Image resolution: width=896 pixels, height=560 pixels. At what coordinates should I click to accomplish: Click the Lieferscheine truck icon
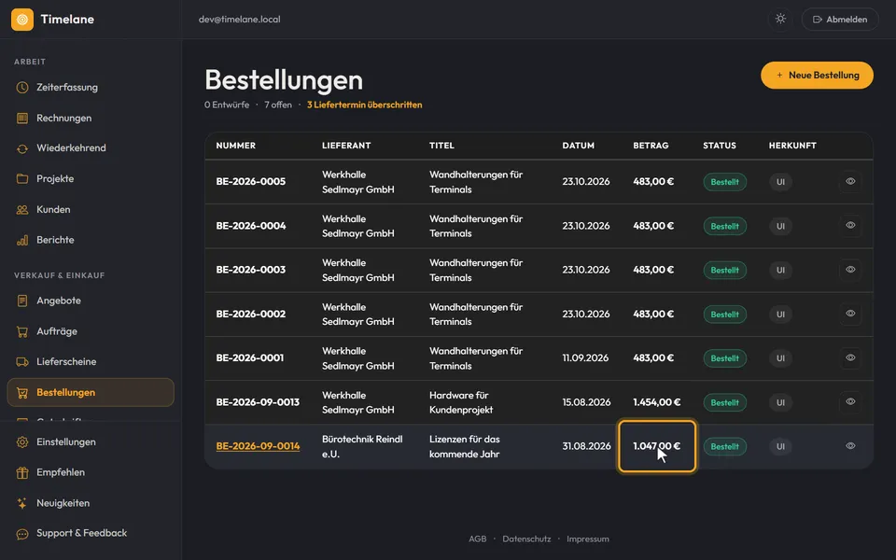[22, 362]
